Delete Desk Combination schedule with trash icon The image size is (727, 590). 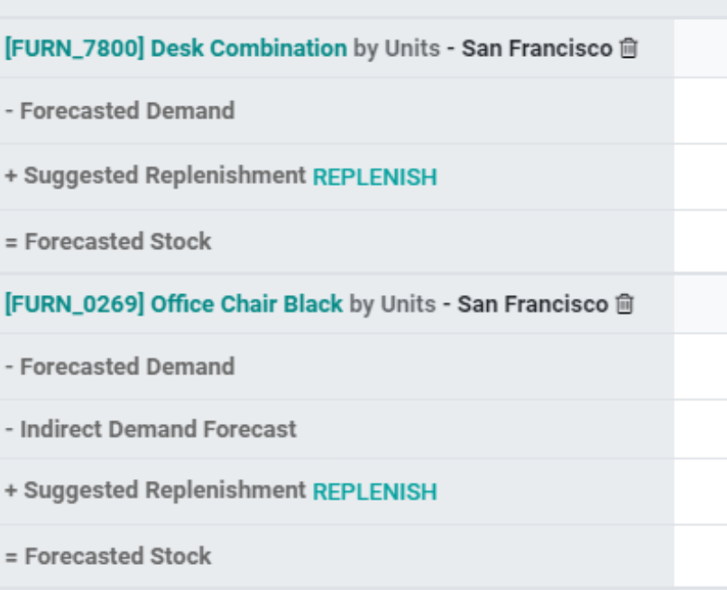click(629, 48)
